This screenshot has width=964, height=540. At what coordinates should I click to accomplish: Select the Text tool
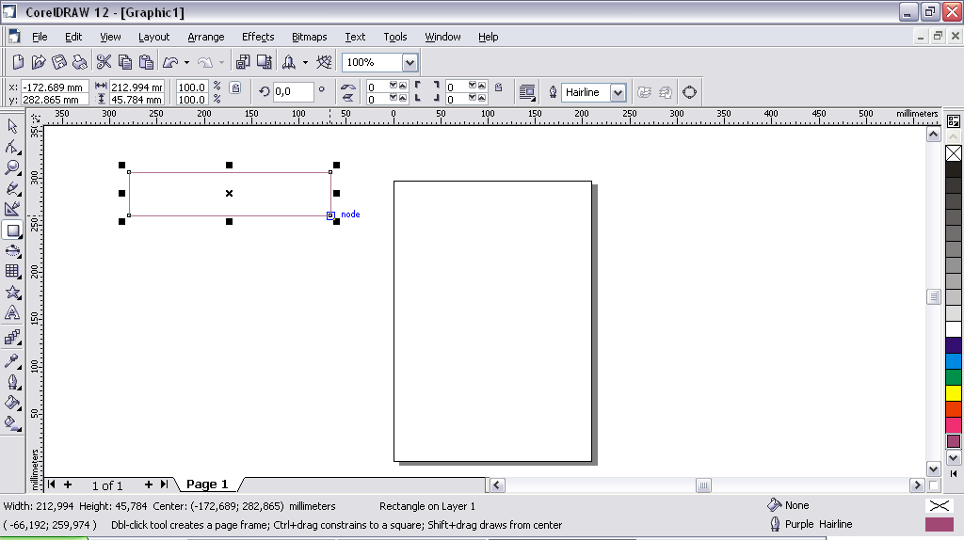point(12,313)
